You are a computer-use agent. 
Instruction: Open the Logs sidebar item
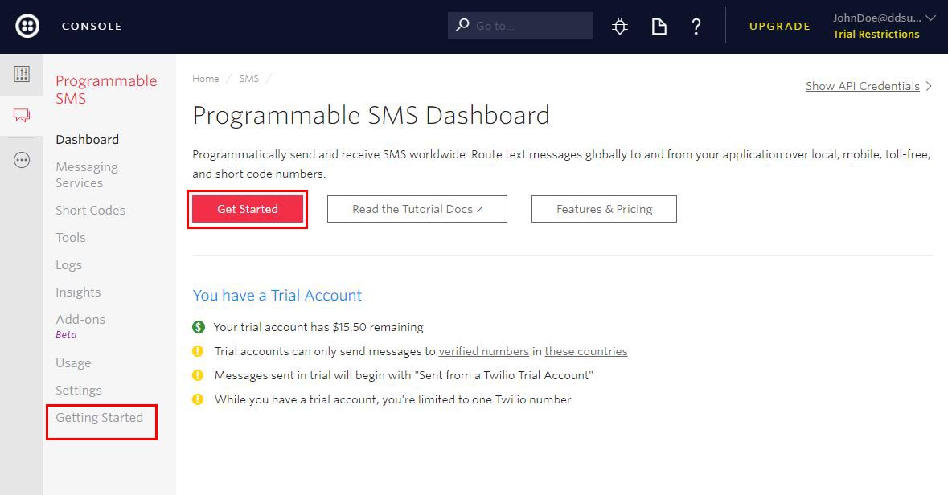click(x=69, y=264)
